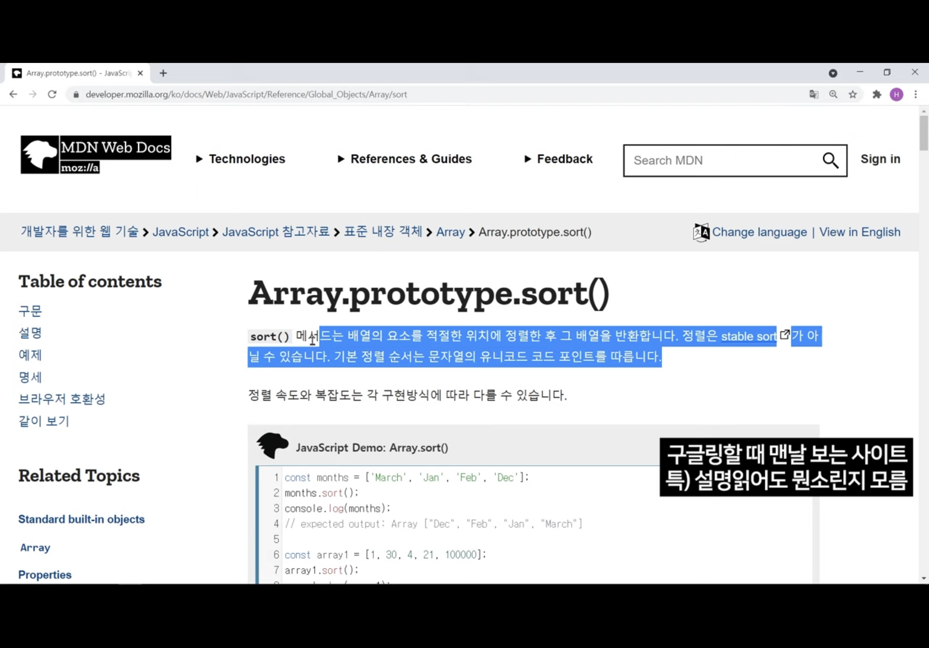Click the MDN Web Docs logo
The height and width of the screenshot is (648, 929).
coord(96,155)
